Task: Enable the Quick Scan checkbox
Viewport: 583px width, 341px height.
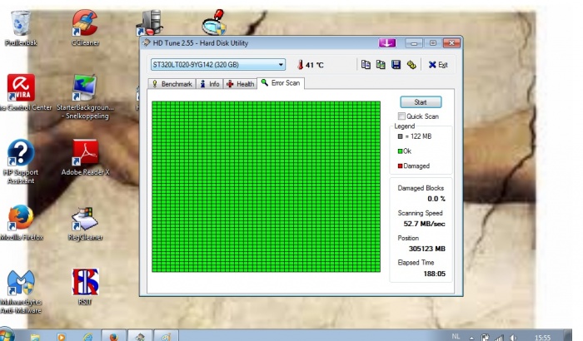Action: coord(401,116)
